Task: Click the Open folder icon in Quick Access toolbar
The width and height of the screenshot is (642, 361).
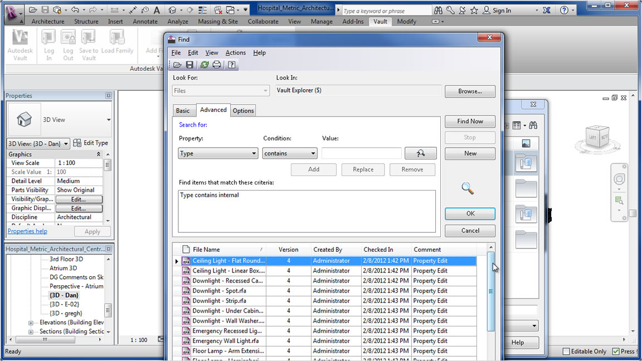Action: click(x=33, y=10)
